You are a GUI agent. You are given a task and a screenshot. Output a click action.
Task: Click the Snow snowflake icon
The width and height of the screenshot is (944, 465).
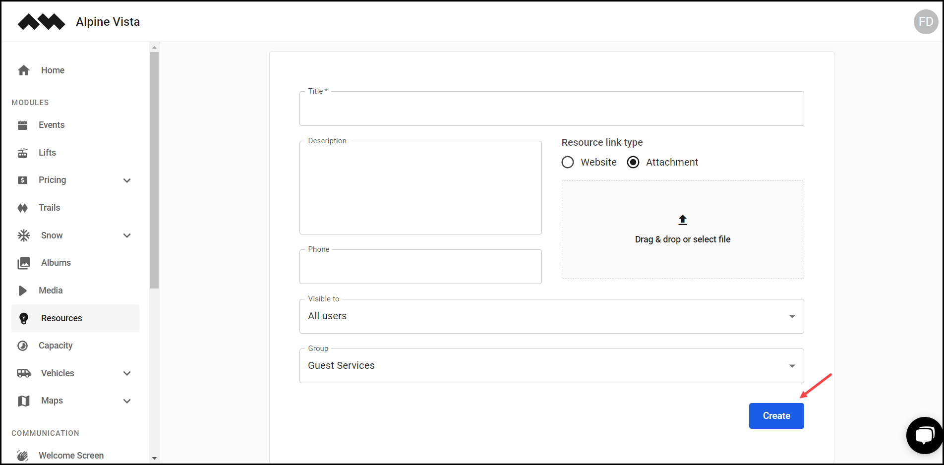pos(24,235)
